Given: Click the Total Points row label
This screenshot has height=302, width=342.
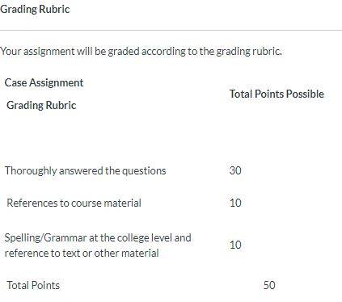Looking at the screenshot, I should (x=33, y=285).
